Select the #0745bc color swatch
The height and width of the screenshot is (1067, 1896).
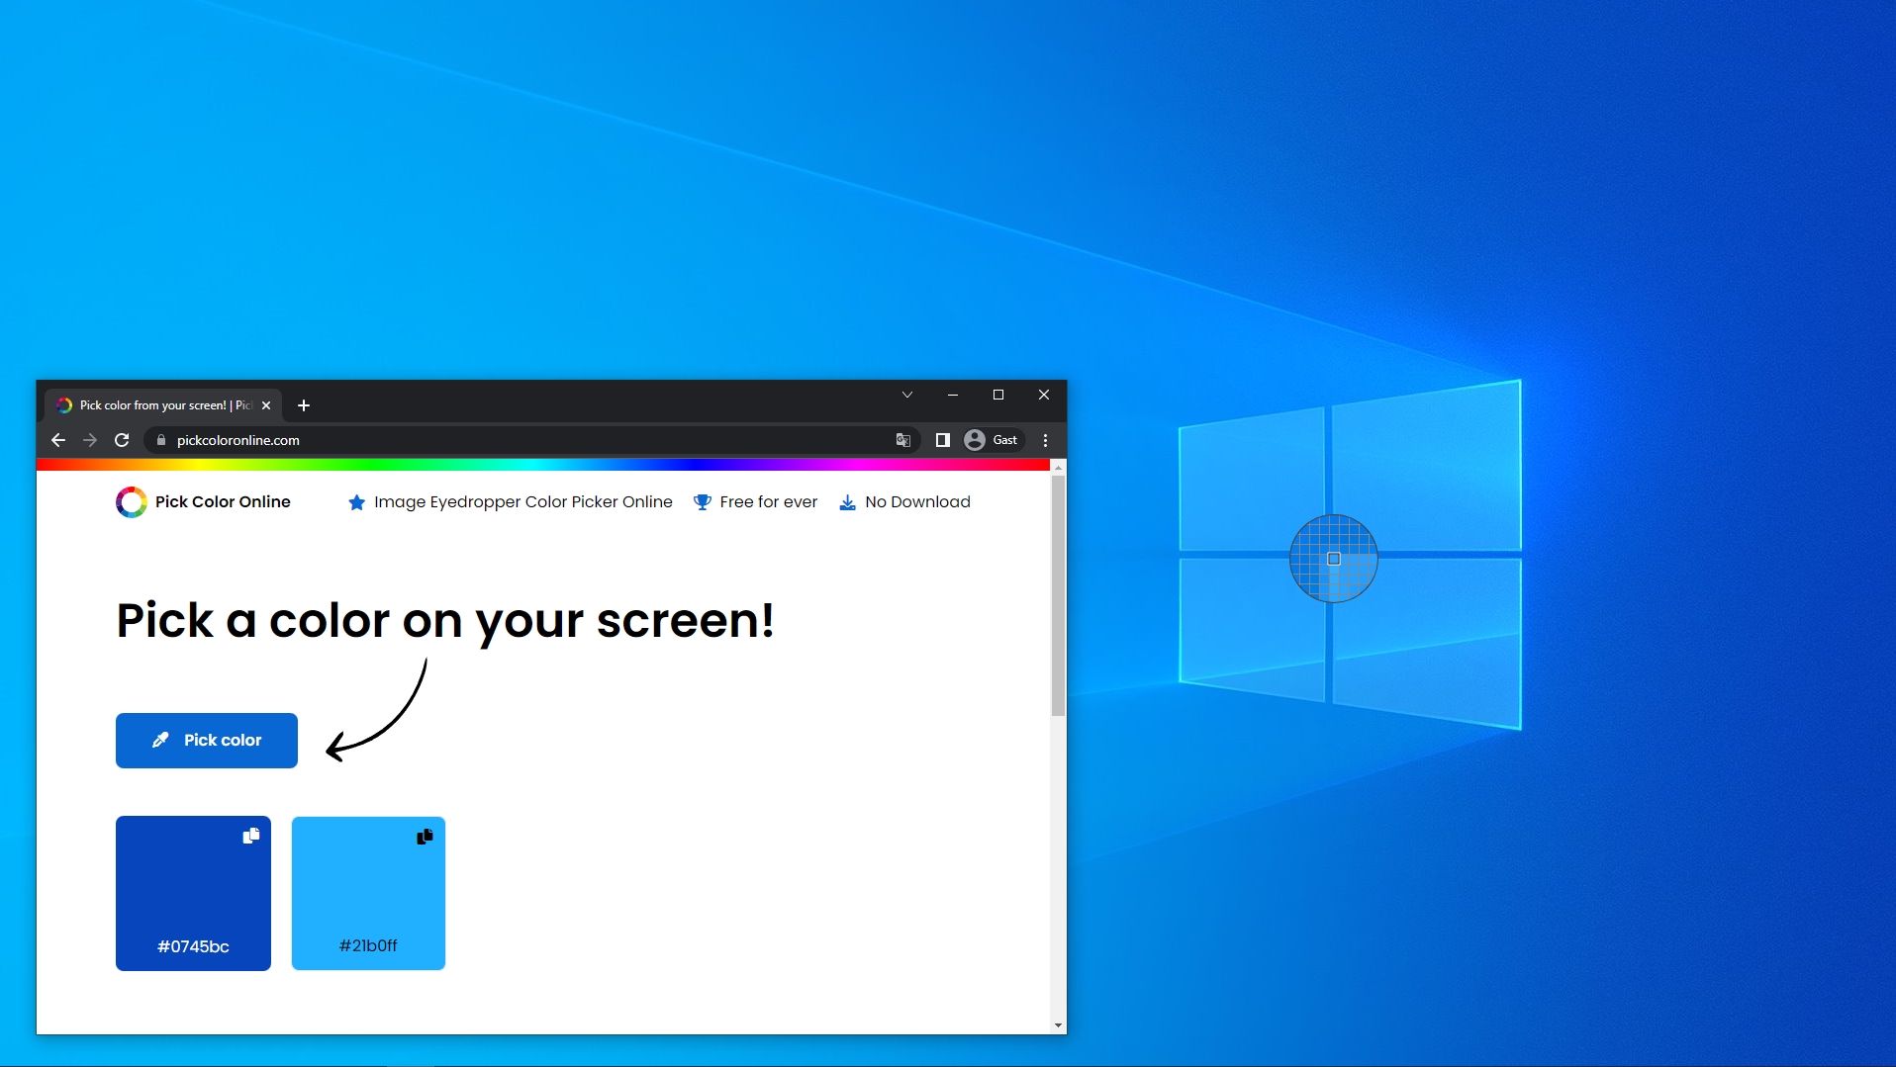pyautogui.click(x=192, y=894)
